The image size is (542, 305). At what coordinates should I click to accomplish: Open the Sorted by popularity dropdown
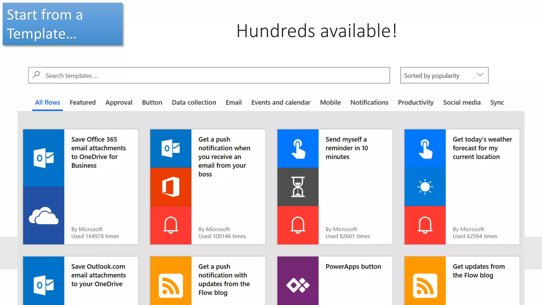(432, 75)
